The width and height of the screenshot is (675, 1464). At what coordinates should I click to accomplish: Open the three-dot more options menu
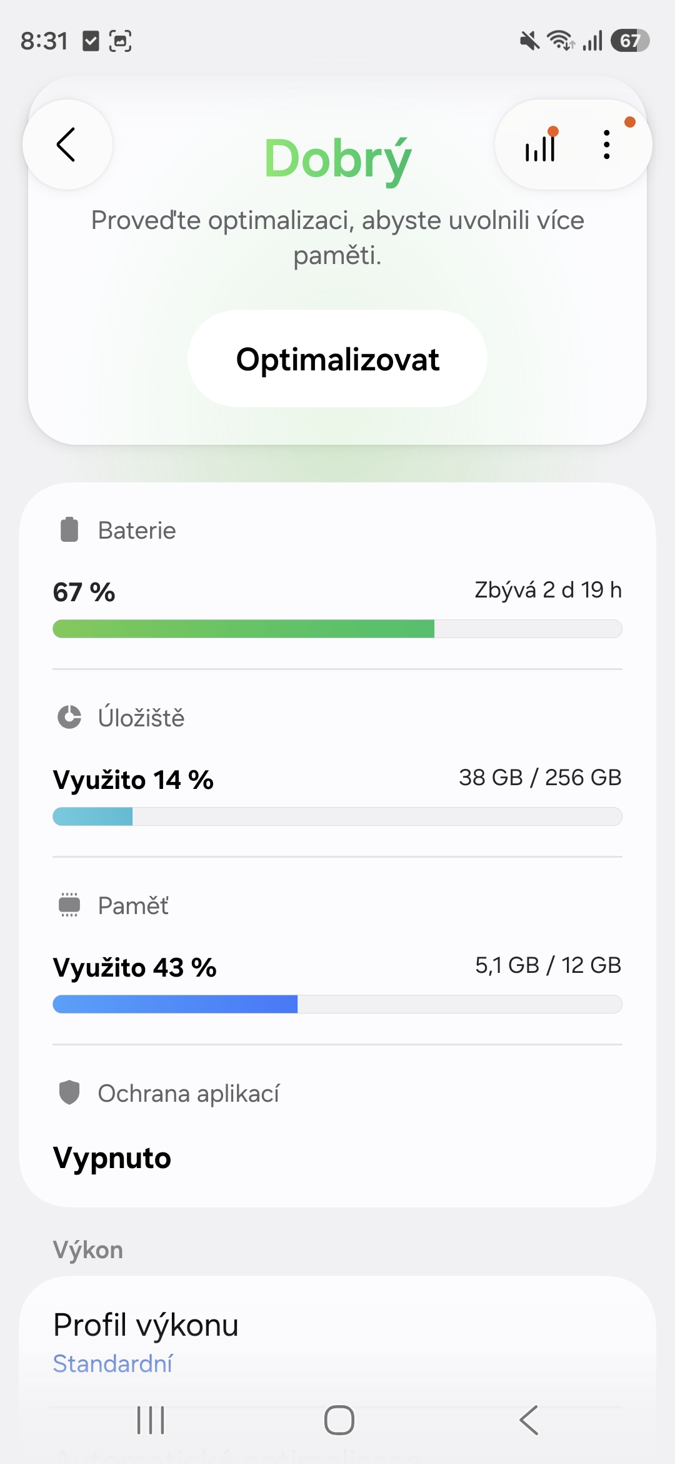(x=607, y=145)
